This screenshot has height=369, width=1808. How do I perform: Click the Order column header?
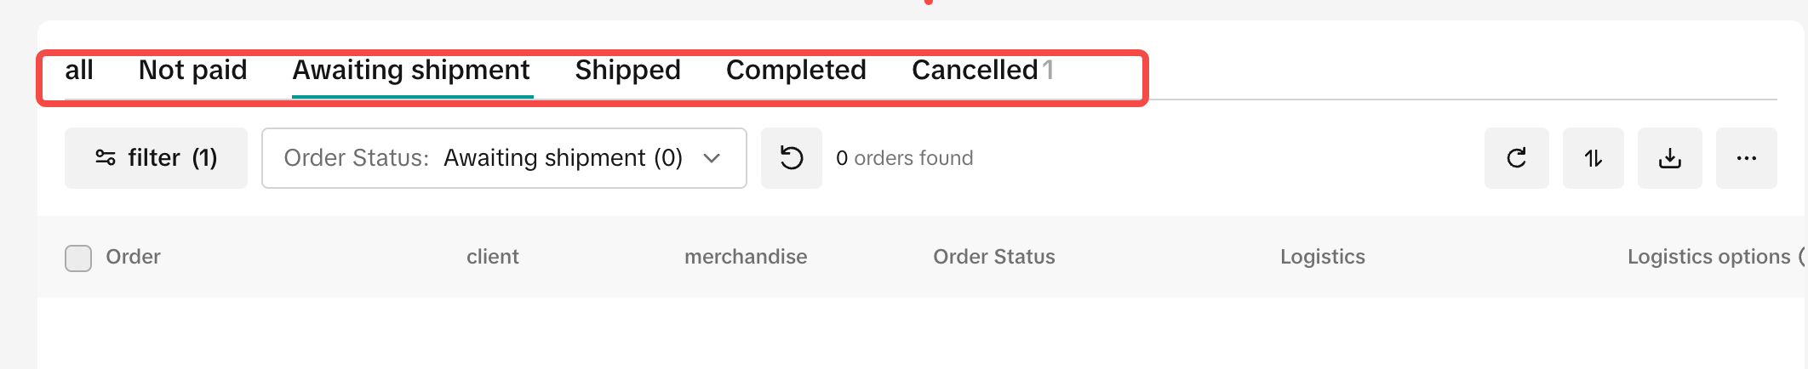[133, 257]
